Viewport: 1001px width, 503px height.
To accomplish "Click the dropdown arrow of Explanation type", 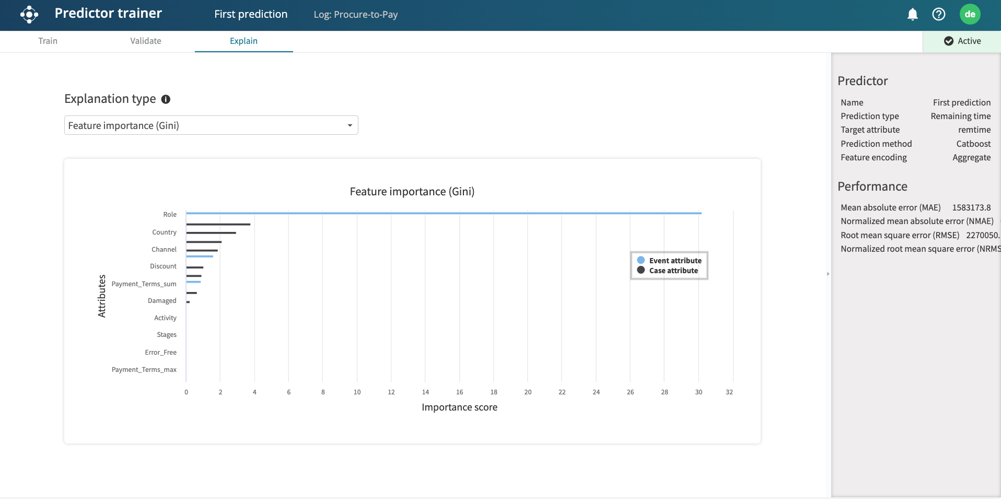I will [350, 125].
